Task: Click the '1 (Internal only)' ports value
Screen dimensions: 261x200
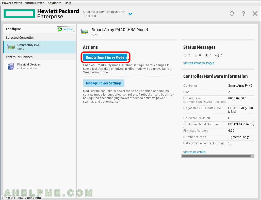Action: pyautogui.click(x=239, y=137)
